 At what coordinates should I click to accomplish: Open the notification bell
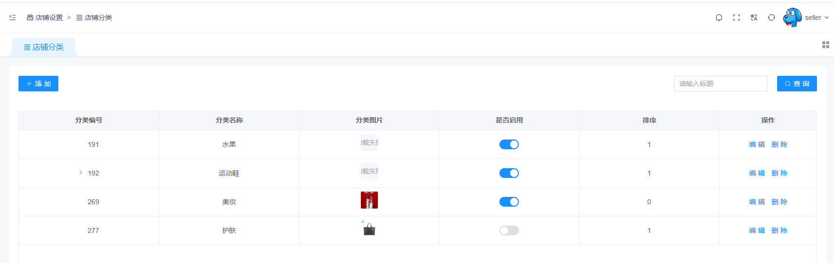(719, 18)
